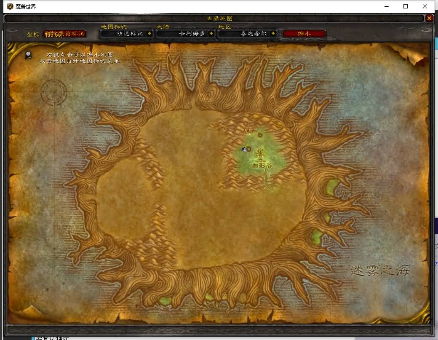This screenshot has height=340, width=438.
Task: Click the compass crosshair emblem on map
Action: pos(53,92)
